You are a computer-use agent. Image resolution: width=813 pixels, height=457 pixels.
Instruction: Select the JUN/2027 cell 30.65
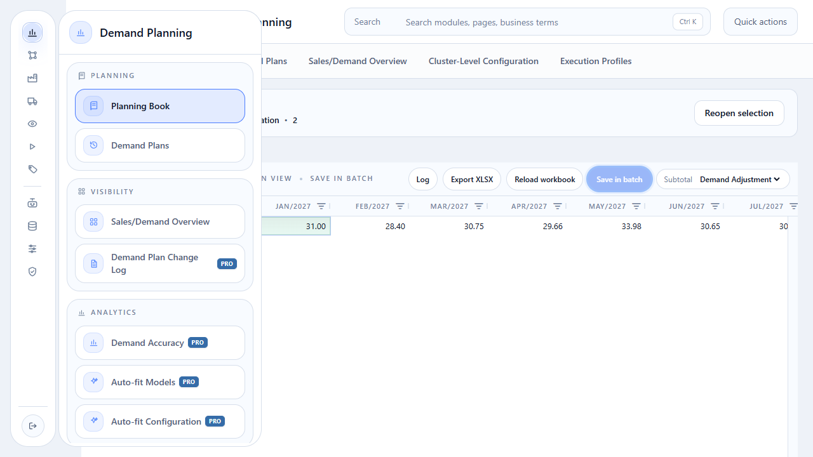point(685,226)
